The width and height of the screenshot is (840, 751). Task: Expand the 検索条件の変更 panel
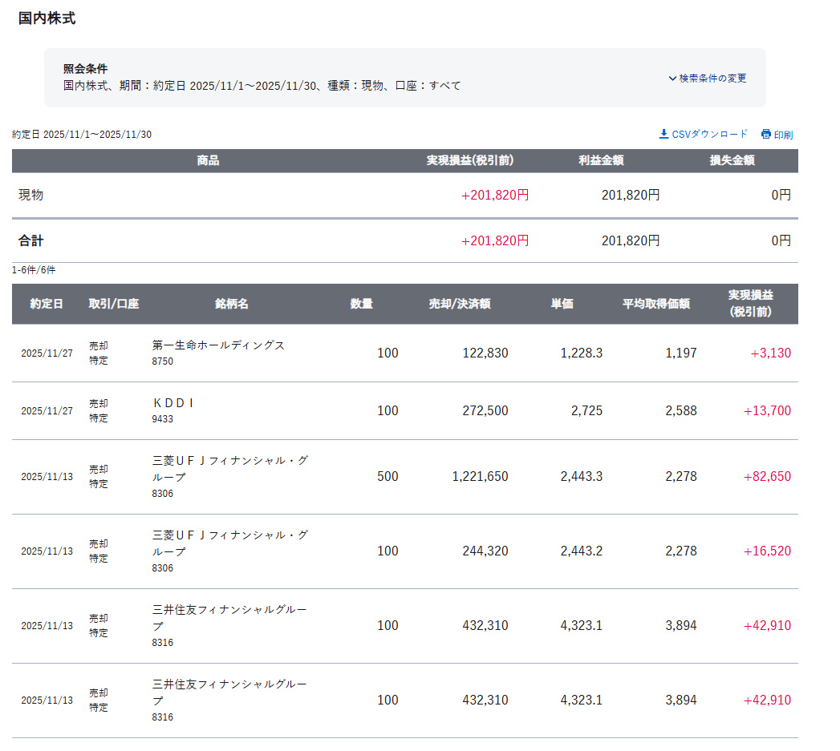click(707, 79)
